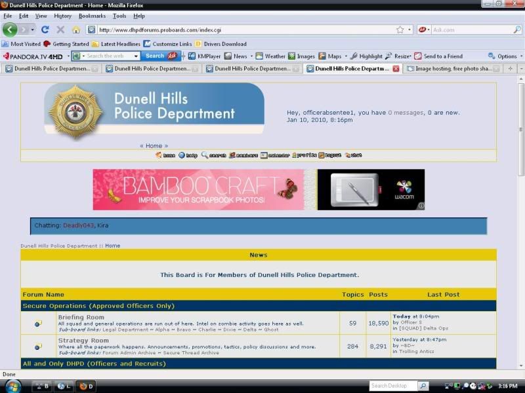This screenshot has height=393, width=525.
Task: Open the Briefing Room board
Action: pos(81,317)
